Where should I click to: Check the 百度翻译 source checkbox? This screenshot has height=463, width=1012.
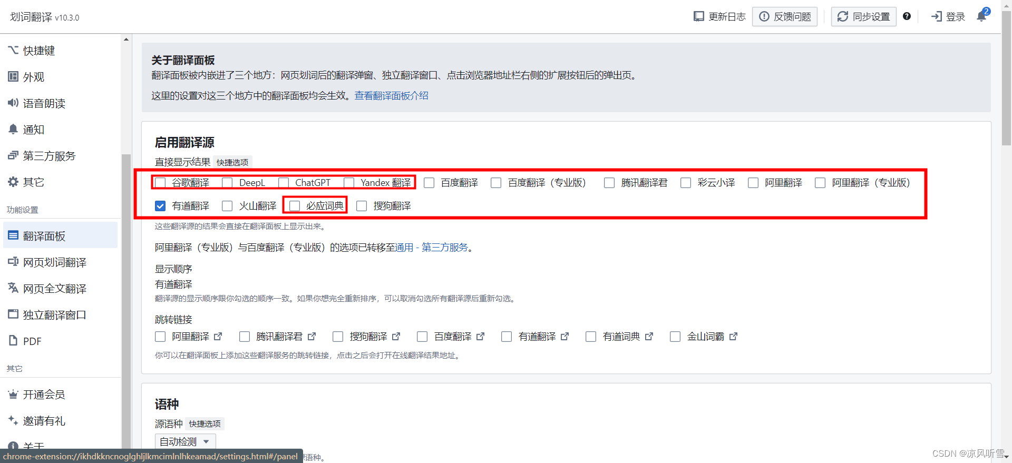[x=429, y=183]
